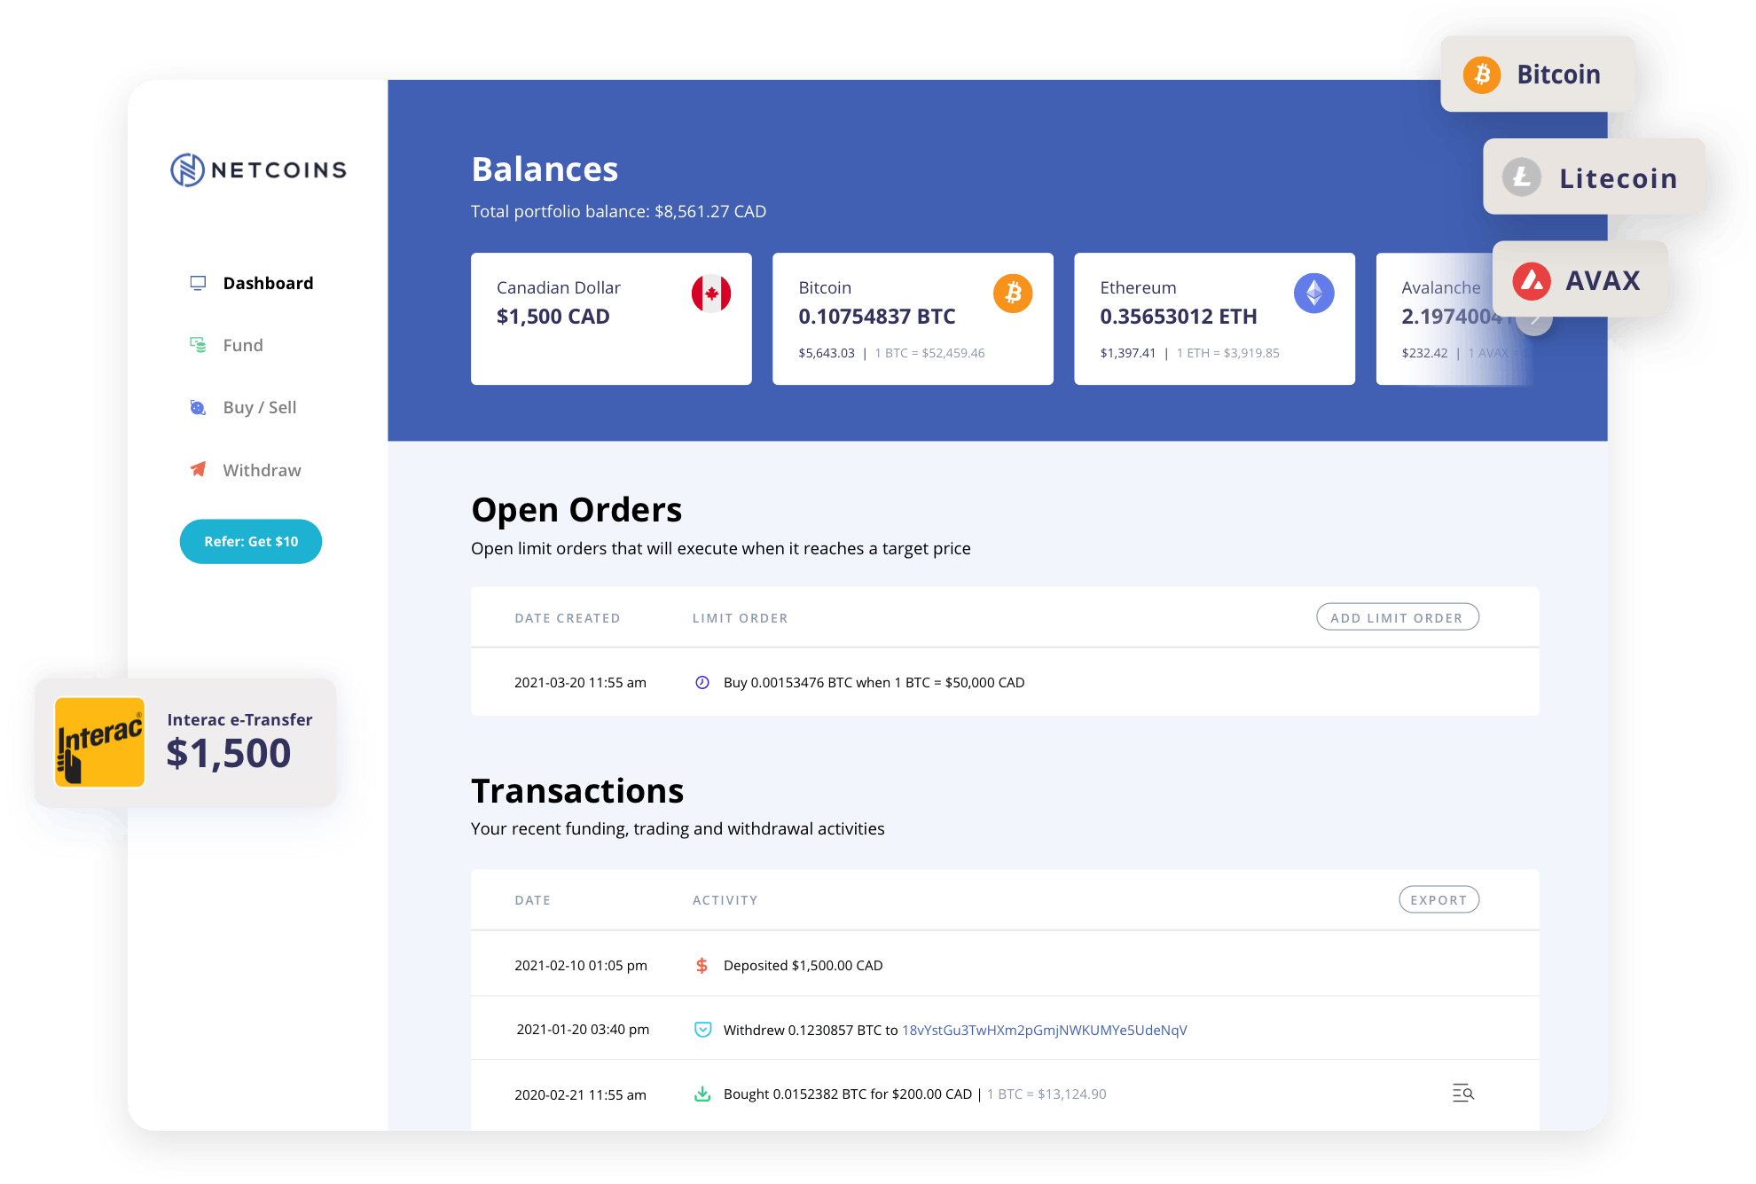Click the 0.35653012 ETH balance value

coord(1178,317)
